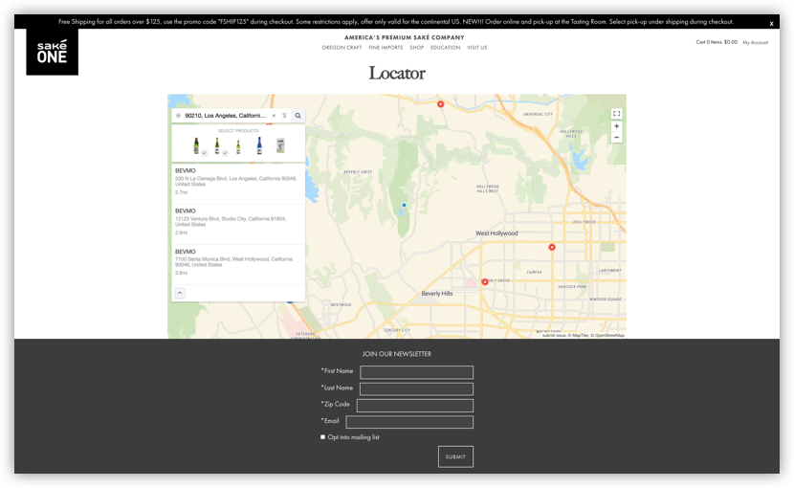Click the Email newsletter field
Screen dimensions: 794x488
coord(409,422)
